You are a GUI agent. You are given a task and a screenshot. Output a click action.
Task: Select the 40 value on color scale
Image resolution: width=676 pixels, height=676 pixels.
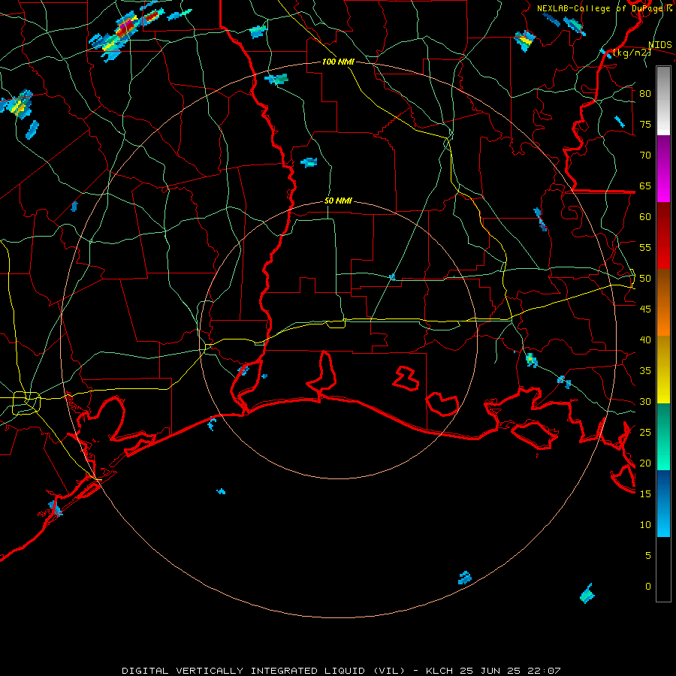point(645,340)
